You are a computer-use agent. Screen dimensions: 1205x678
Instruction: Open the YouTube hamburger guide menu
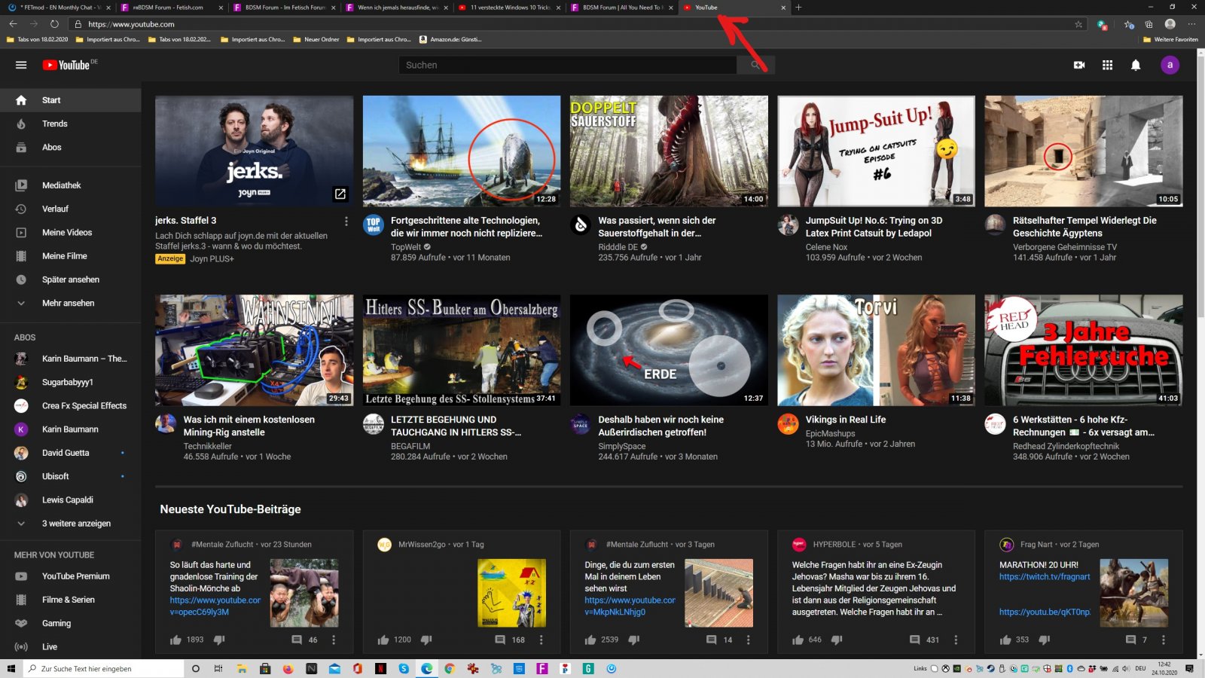pyautogui.click(x=21, y=65)
